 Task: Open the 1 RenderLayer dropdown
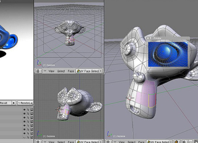25,103
